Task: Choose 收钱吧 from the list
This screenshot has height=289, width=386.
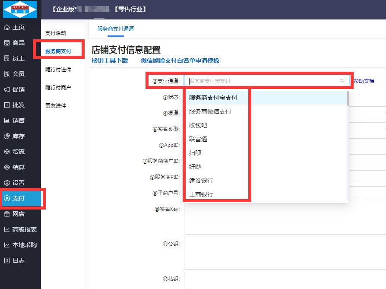Action: [266, 125]
